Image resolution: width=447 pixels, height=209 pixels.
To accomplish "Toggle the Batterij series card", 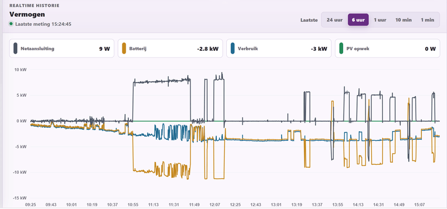I will [170, 49].
